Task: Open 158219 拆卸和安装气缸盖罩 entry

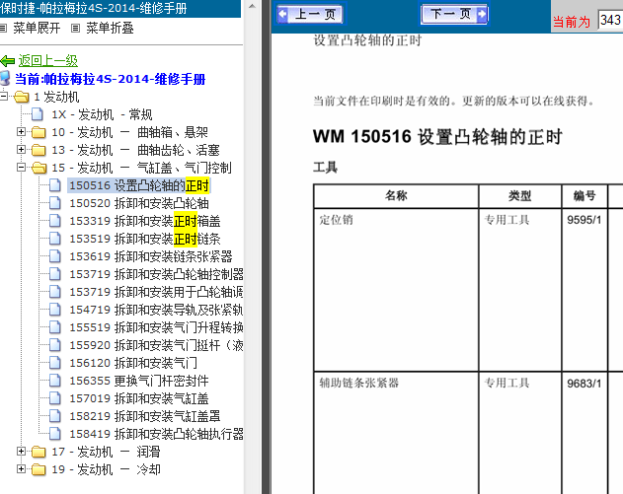Action: (x=145, y=416)
